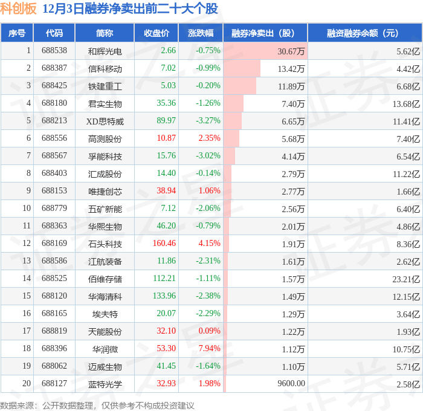Select stock name 高测股份
Image resolution: width=423 pixels, height=411 pixels.
[105, 139]
